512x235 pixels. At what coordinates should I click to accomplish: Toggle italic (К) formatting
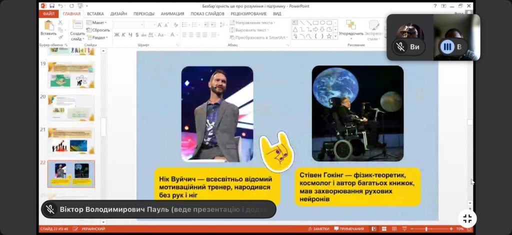click(x=123, y=35)
